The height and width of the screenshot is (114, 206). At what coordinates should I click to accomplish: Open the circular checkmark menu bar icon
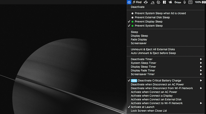coord(158,2)
